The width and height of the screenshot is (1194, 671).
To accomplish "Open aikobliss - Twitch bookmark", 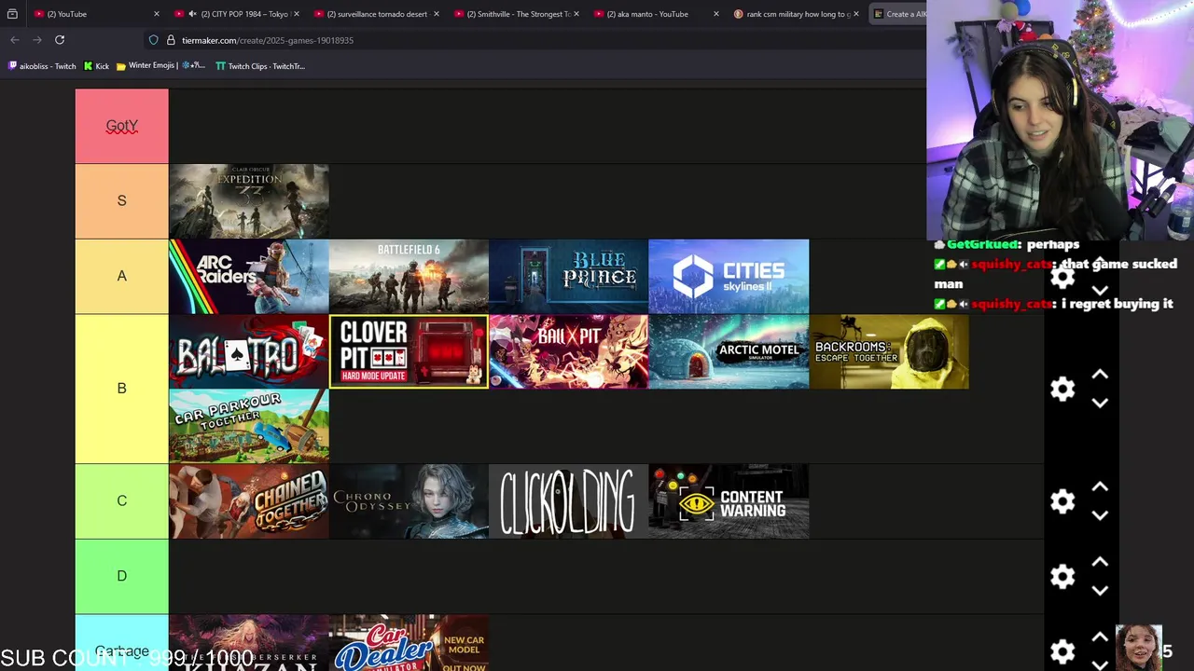I will click(42, 66).
